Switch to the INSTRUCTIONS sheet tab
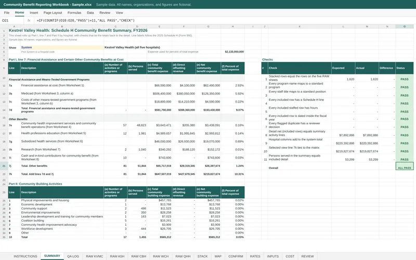The width and height of the screenshot is (416, 260). (25, 256)
